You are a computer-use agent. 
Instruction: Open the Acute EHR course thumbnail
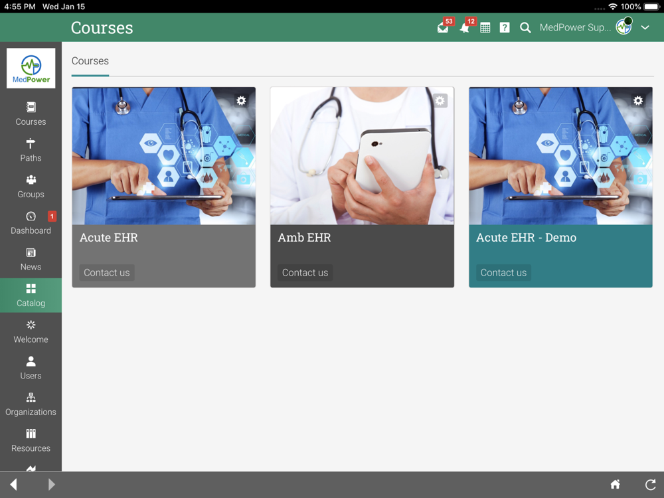164,156
